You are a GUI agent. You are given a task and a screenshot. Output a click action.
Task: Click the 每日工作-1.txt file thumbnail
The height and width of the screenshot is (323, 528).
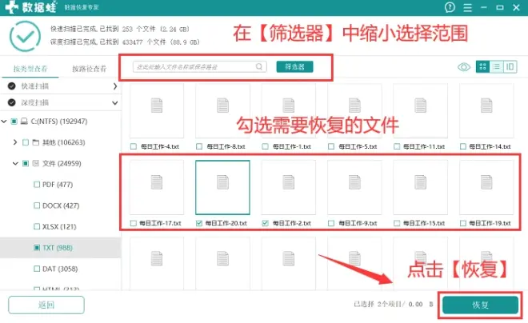pos(289,110)
